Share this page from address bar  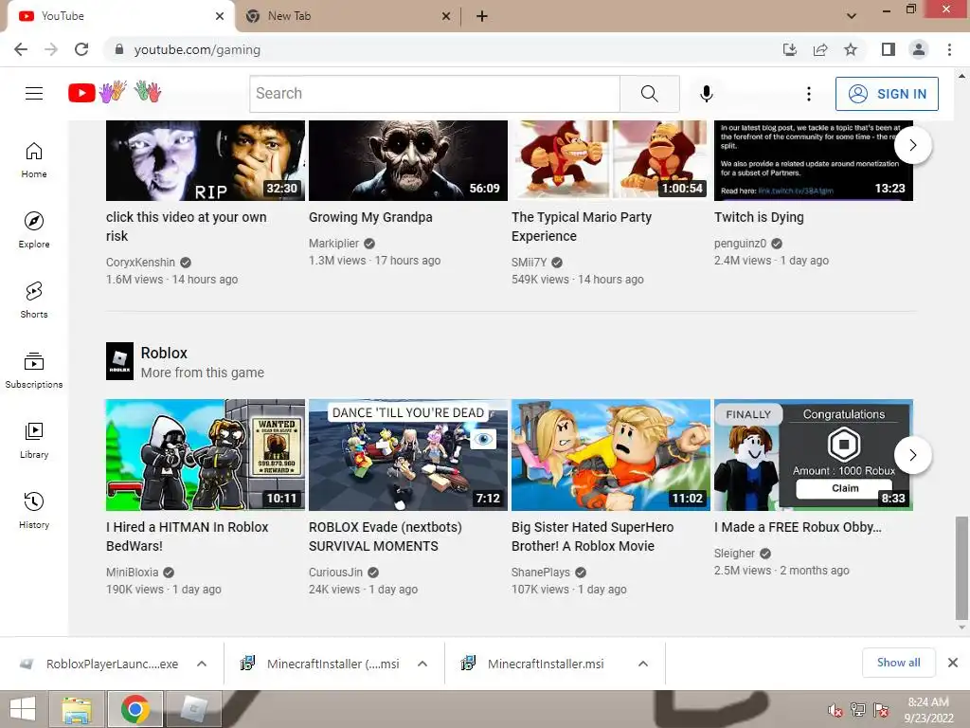pyautogui.click(x=820, y=49)
